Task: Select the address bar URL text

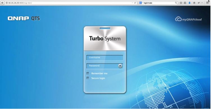Action: point(20,3)
